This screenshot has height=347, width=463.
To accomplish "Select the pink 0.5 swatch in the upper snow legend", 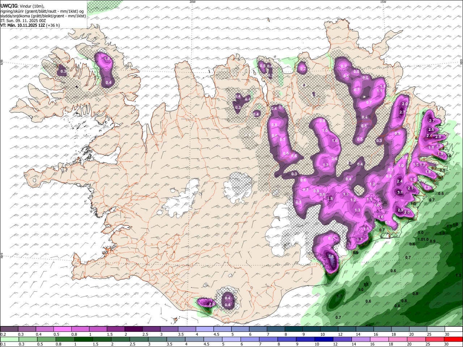I will [x=62, y=329].
